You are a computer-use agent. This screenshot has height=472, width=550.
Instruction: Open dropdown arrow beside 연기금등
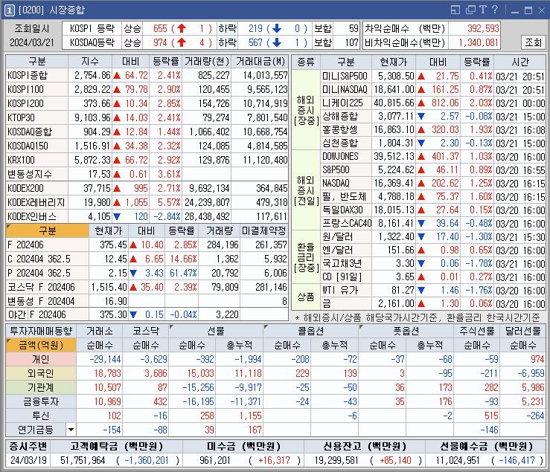point(71,430)
